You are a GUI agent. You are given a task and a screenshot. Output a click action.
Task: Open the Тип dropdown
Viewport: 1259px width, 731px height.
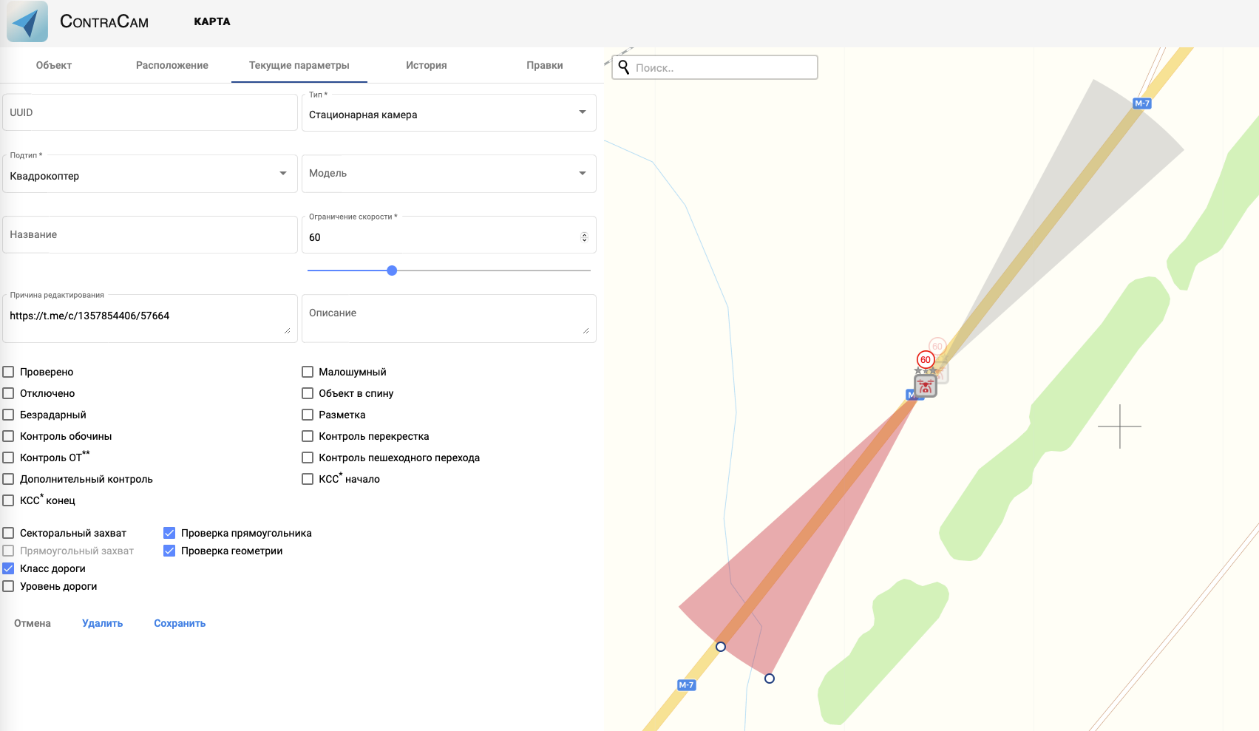(x=448, y=113)
